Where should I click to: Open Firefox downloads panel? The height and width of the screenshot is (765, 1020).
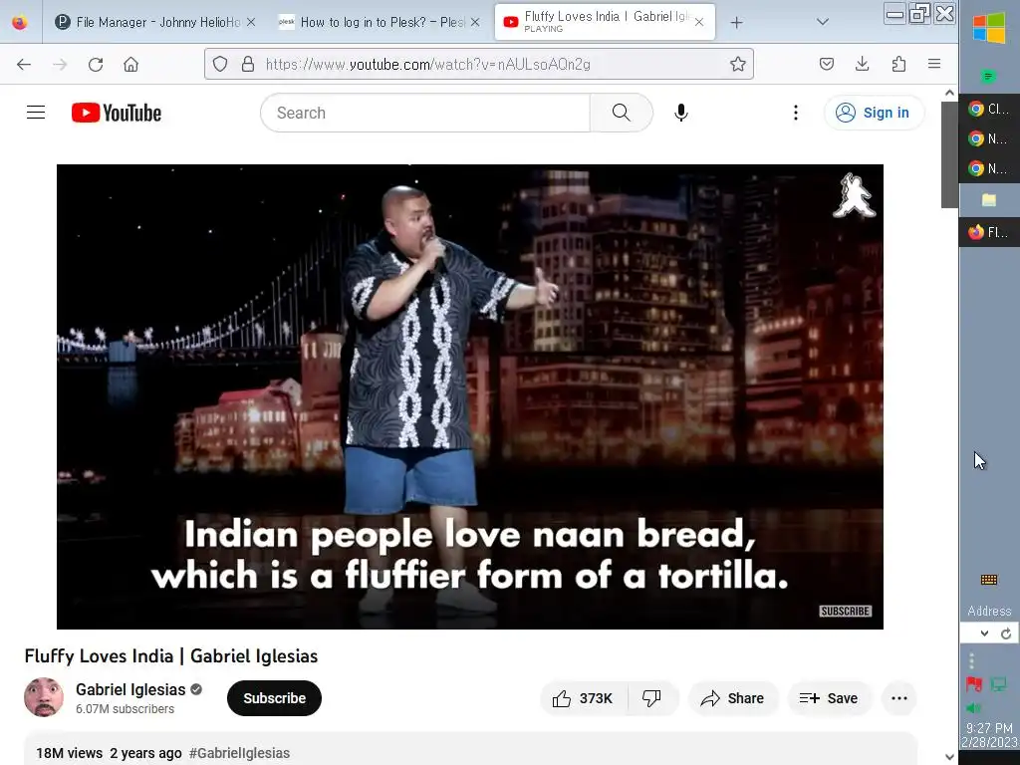coord(863,64)
